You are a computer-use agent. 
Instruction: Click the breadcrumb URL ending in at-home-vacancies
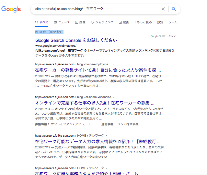(73, 97)
